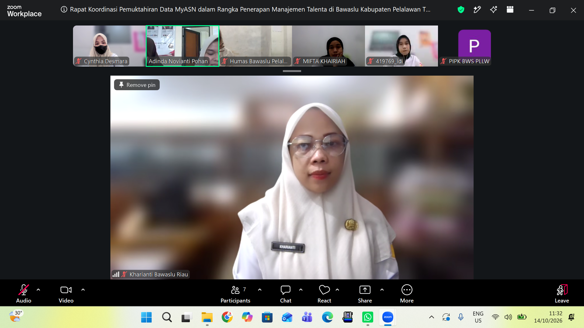Open the Chat panel
The image size is (584, 328).
pyautogui.click(x=286, y=293)
